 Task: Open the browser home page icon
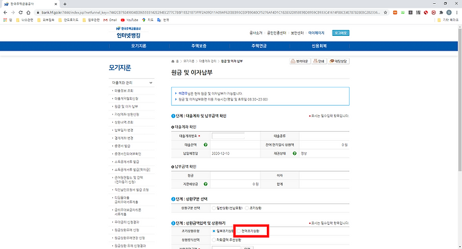point(28,12)
